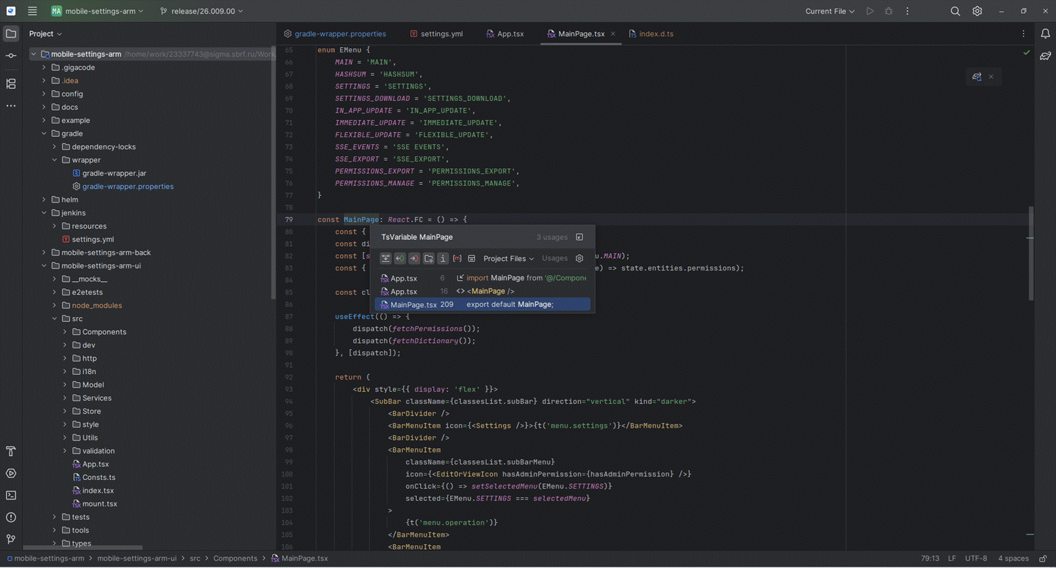The image size is (1056, 568).
Task: Select MainPage.tsx 209 usage row
Action: [483, 304]
